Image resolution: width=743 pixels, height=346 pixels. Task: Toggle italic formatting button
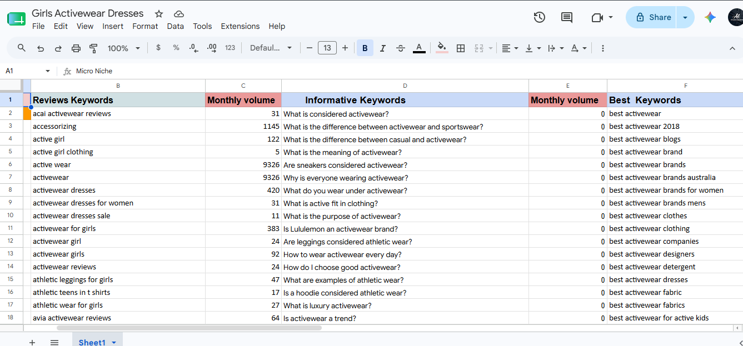(383, 48)
